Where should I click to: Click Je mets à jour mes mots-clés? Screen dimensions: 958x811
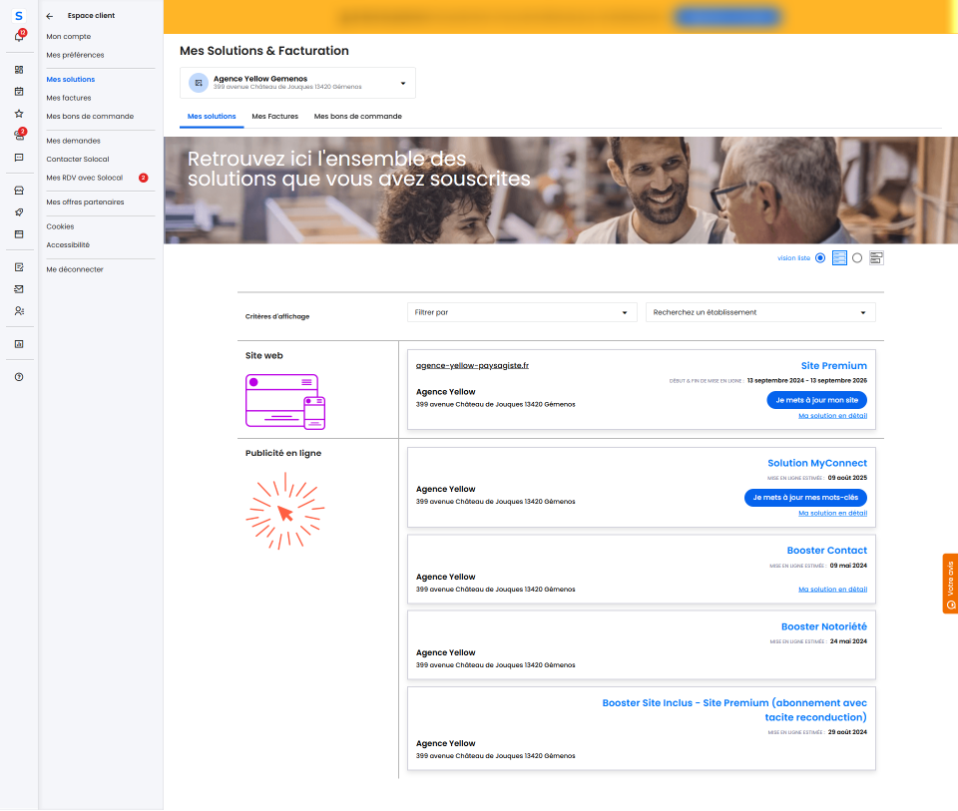coord(805,498)
